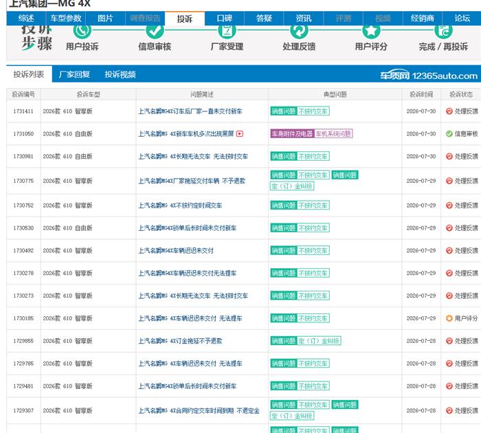Click the video icon beside complaint 1731050
The width and height of the screenshot is (481, 433).
[x=240, y=133]
